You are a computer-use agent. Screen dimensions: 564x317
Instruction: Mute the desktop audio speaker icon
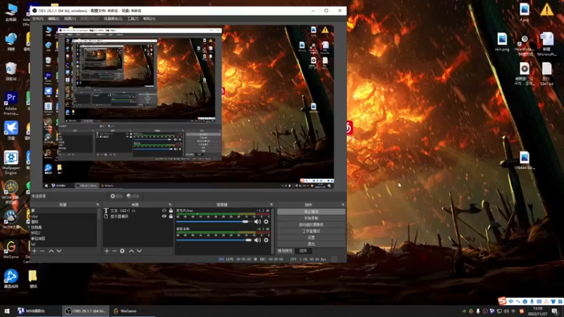pyautogui.click(x=257, y=240)
